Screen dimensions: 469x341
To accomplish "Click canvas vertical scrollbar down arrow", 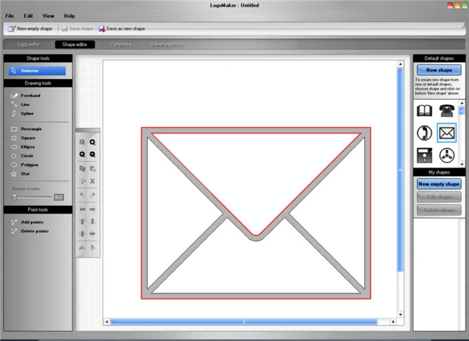I will 400,314.
